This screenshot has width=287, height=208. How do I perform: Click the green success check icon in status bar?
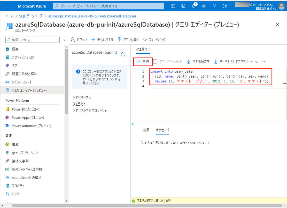pyautogui.click(x=134, y=201)
